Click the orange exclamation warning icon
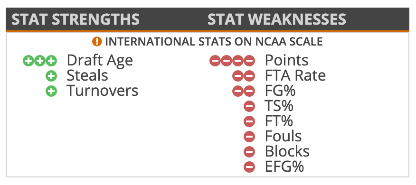The width and height of the screenshot is (416, 185). tap(97, 42)
